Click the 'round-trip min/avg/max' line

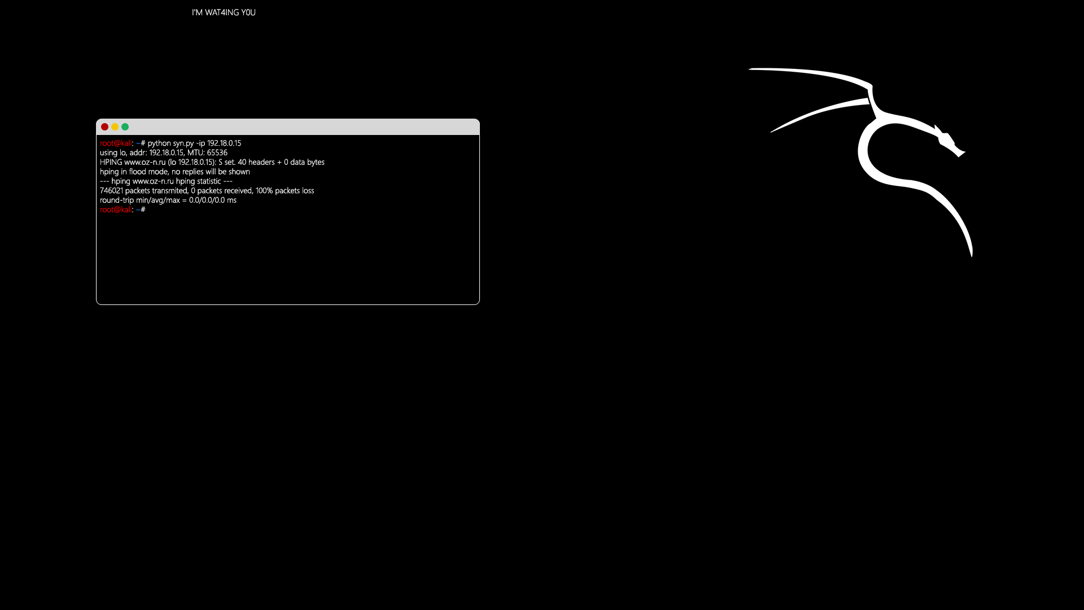click(x=168, y=200)
